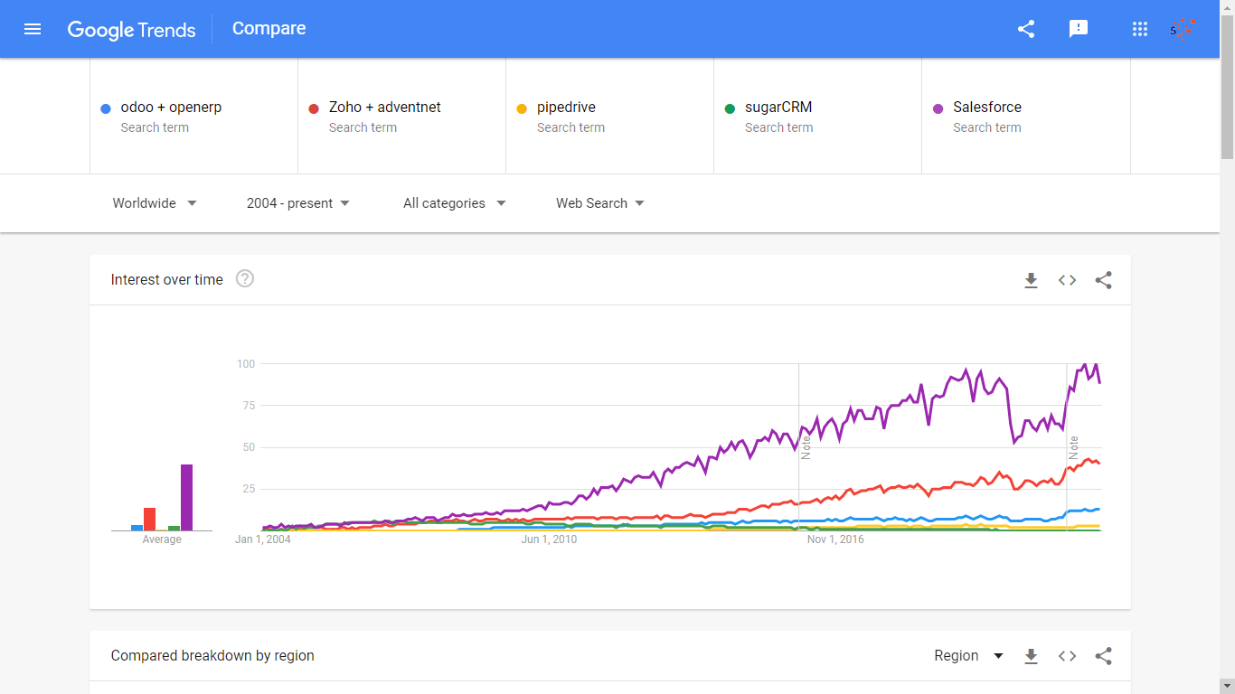Click the green dot beside sugarCRM
The height and width of the screenshot is (694, 1235).
[x=730, y=109]
